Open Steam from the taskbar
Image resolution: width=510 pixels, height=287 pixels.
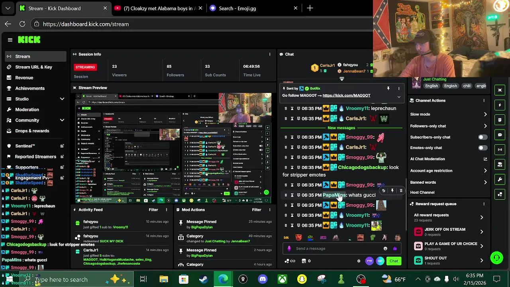(203, 279)
